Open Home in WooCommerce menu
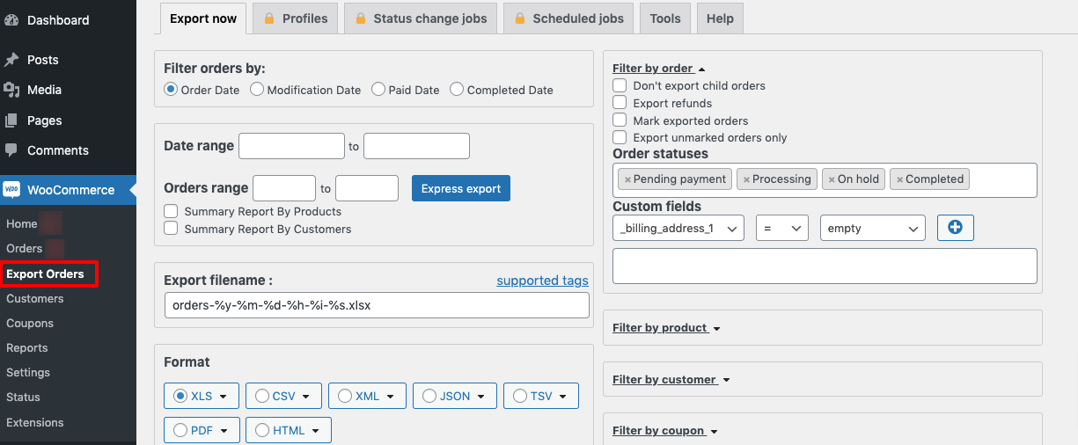Image resolution: width=1078 pixels, height=445 pixels. [x=22, y=224]
